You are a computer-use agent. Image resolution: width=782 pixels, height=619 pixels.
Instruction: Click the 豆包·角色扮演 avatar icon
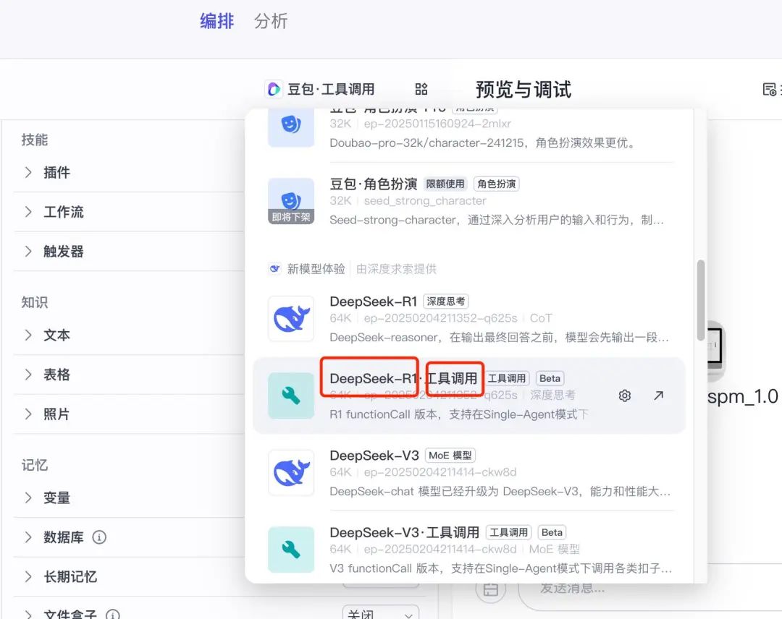(291, 200)
